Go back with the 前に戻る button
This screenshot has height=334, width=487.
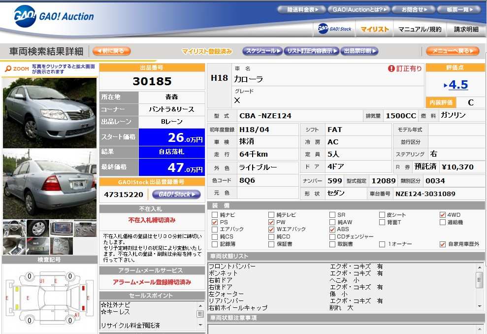(112, 51)
